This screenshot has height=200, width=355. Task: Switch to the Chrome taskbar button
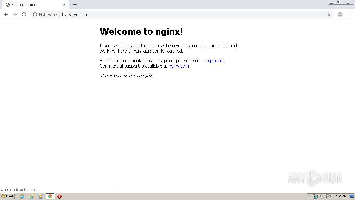pos(50,196)
